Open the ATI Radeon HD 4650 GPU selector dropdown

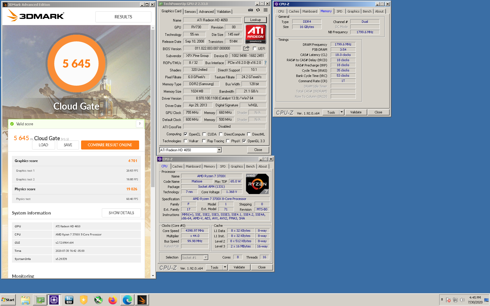tap(219, 150)
